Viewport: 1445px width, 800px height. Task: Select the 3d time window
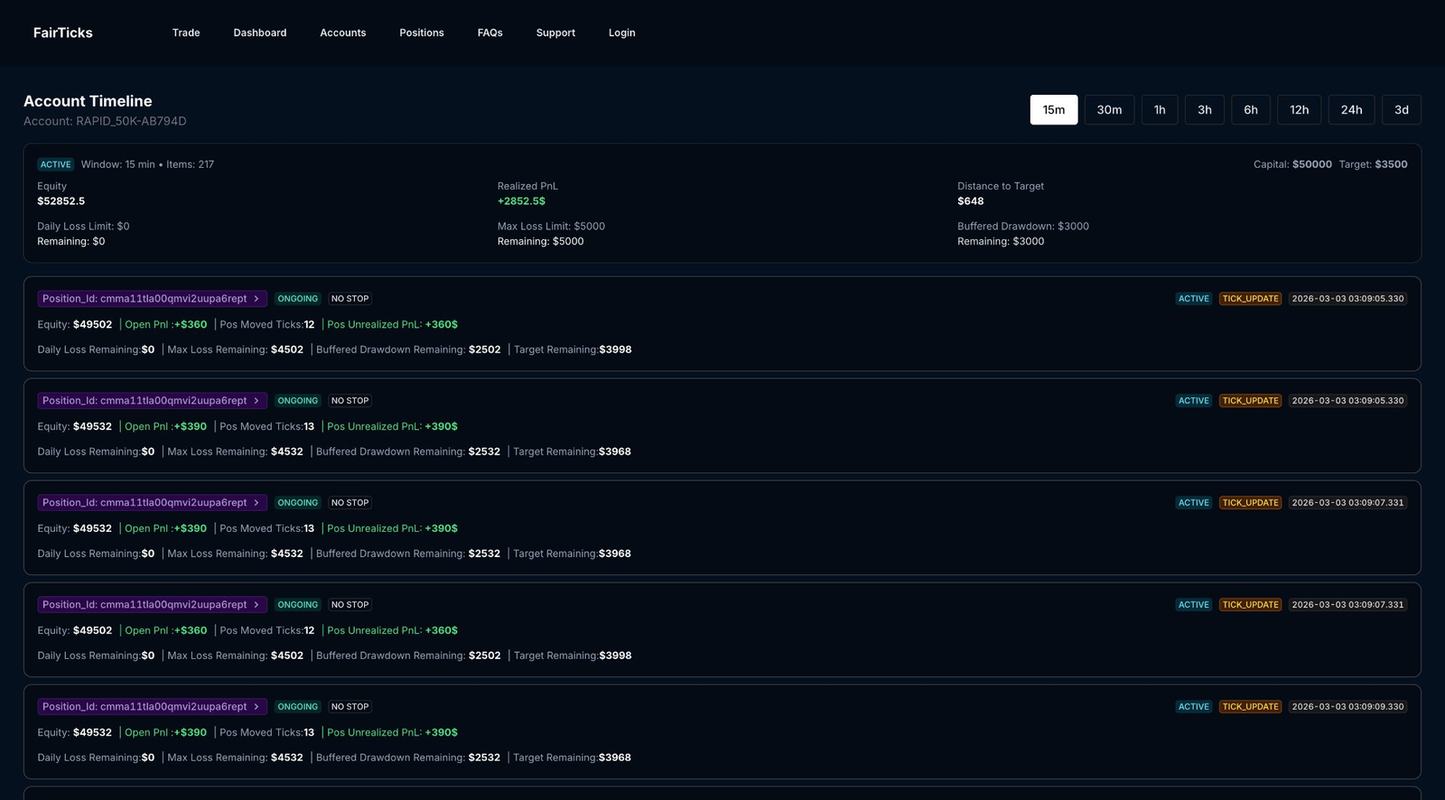tap(1402, 109)
